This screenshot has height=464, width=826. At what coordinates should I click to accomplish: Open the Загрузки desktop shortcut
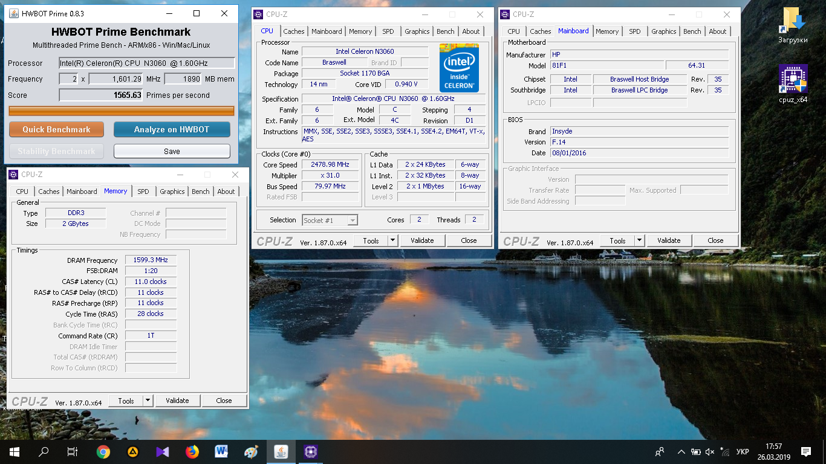793,26
